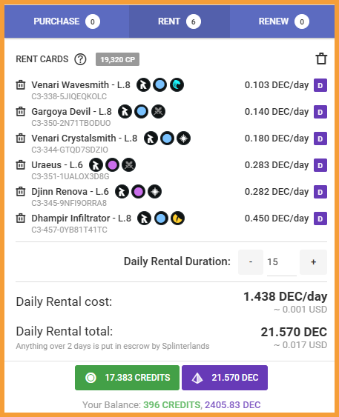Screen dimensions: 339x417
Task: Delete Djinn Renova rental entry
Action: coord(21,192)
